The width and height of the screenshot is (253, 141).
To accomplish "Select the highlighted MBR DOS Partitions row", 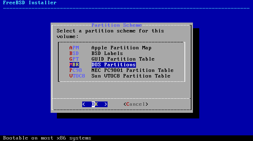I will tap(103, 65).
